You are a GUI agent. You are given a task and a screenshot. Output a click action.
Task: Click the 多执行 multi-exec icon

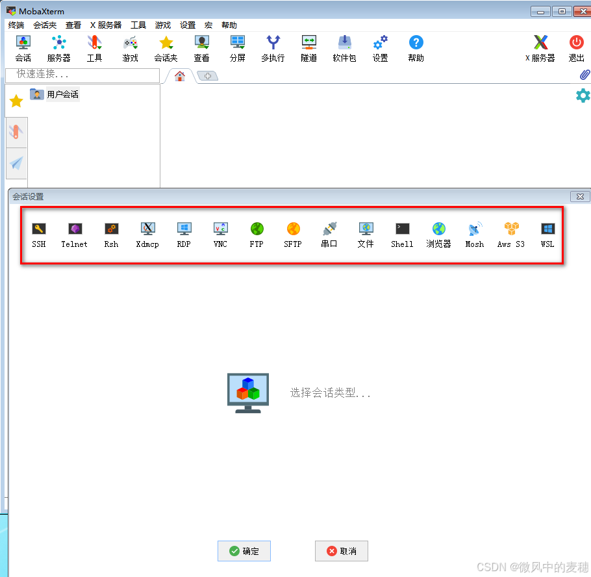[x=273, y=49]
